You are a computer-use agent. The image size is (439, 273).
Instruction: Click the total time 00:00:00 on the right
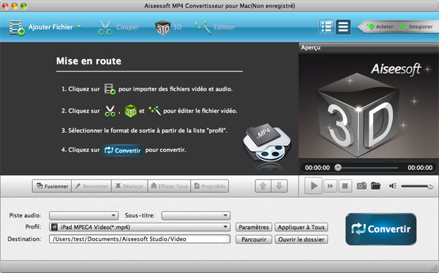point(420,168)
